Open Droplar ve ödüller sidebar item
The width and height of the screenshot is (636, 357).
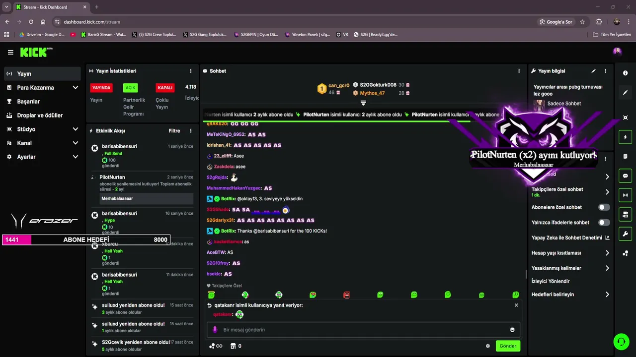[42, 115]
